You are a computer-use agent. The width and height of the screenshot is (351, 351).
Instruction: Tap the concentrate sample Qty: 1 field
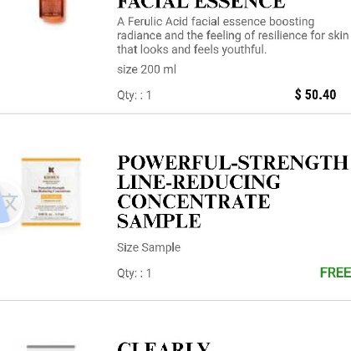click(x=135, y=273)
